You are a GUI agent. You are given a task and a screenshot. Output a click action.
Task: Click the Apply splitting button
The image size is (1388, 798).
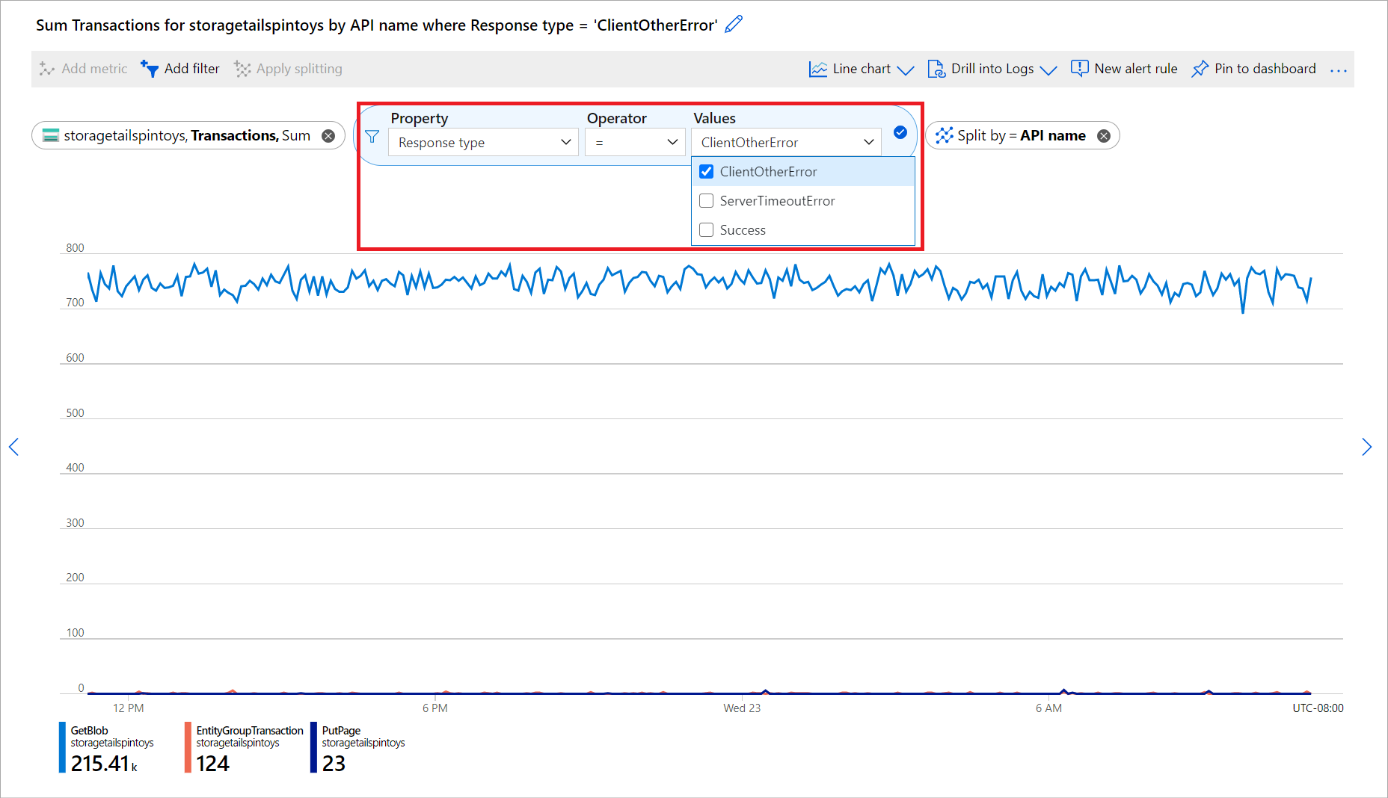tap(289, 69)
